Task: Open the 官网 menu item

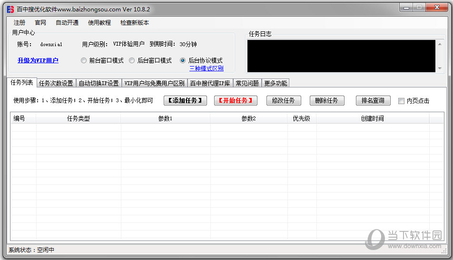Action: [40, 22]
